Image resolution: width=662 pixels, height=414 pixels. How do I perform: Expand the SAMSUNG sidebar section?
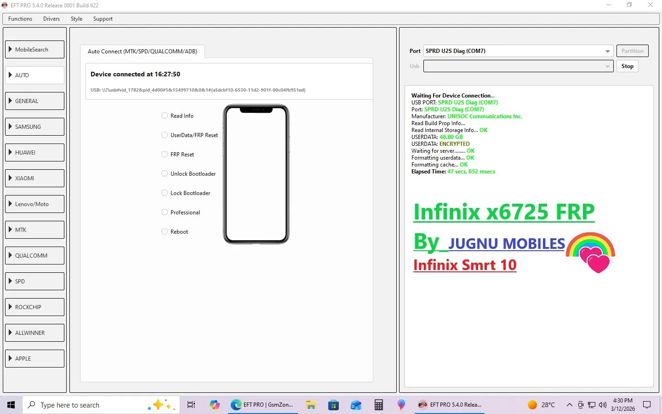point(35,127)
